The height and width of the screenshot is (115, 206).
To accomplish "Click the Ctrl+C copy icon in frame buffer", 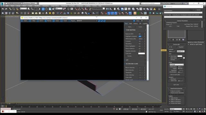I will coord(38,21).
